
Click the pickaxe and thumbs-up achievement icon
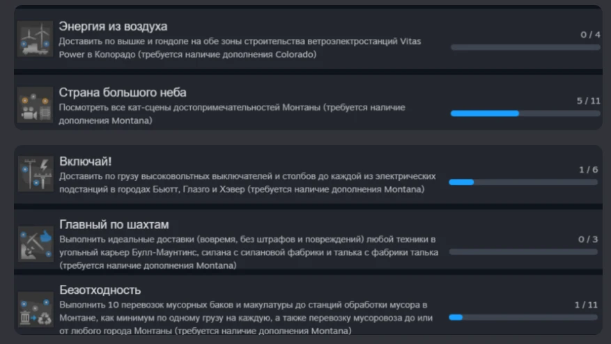36,244
